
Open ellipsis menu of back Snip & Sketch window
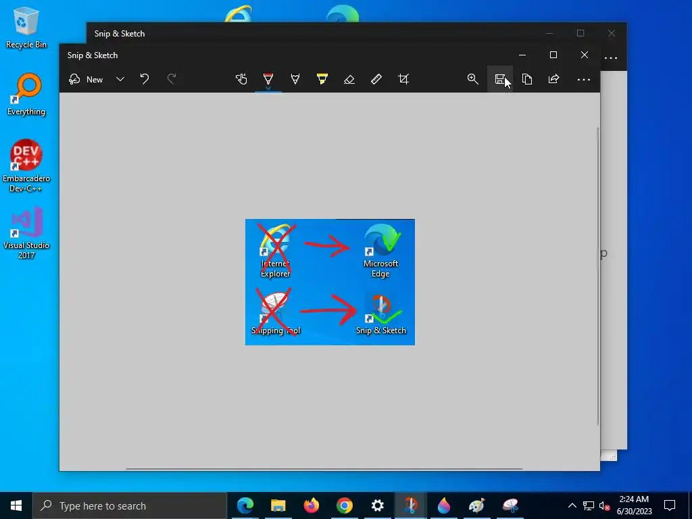(x=611, y=58)
